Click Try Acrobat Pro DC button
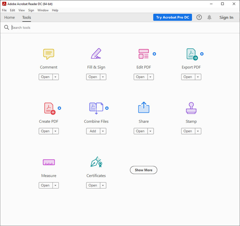 (x=172, y=17)
